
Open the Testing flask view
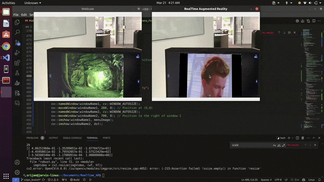pos(17,73)
